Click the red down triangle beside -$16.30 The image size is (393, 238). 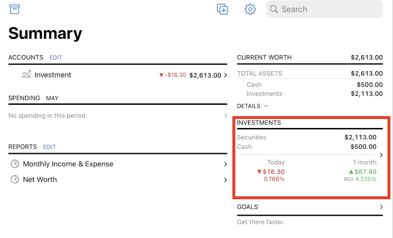[x=161, y=75]
